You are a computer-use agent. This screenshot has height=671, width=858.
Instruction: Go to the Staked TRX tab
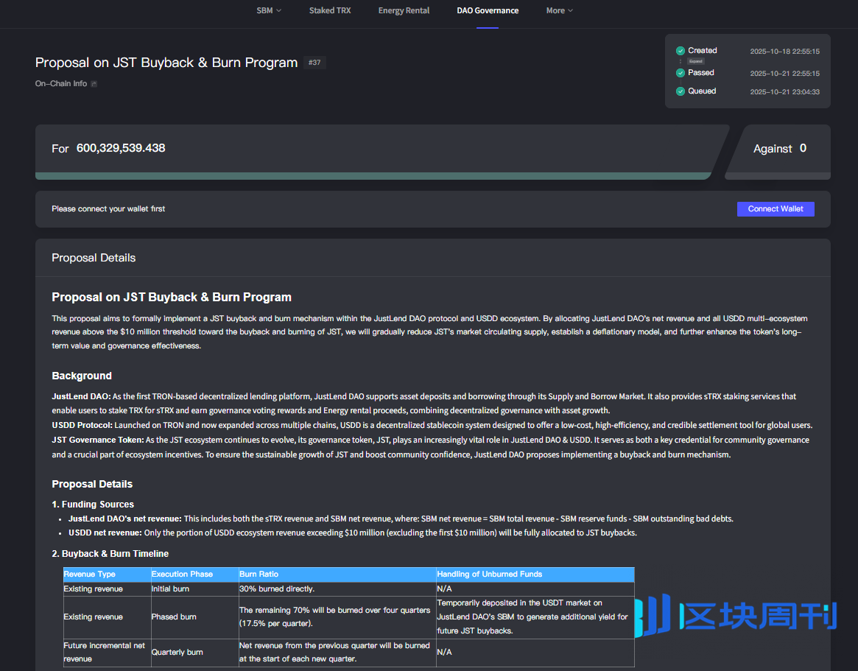click(330, 10)
